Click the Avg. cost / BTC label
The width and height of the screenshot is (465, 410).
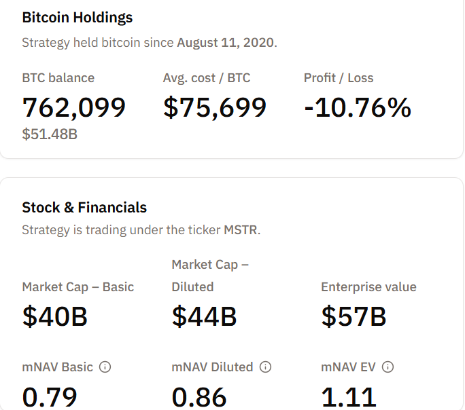coord(207,78)
